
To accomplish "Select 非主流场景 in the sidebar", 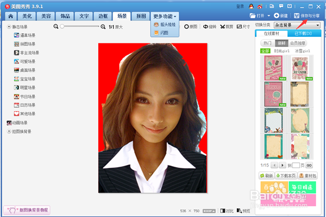I will pyautogui.click(x=27, y=53).
